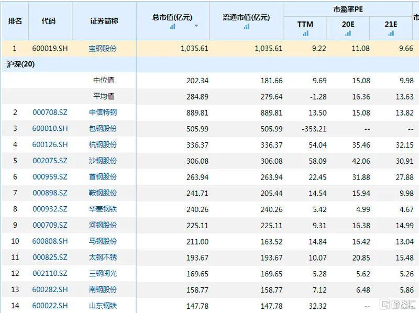Open stock code 600808.SH

50,241
